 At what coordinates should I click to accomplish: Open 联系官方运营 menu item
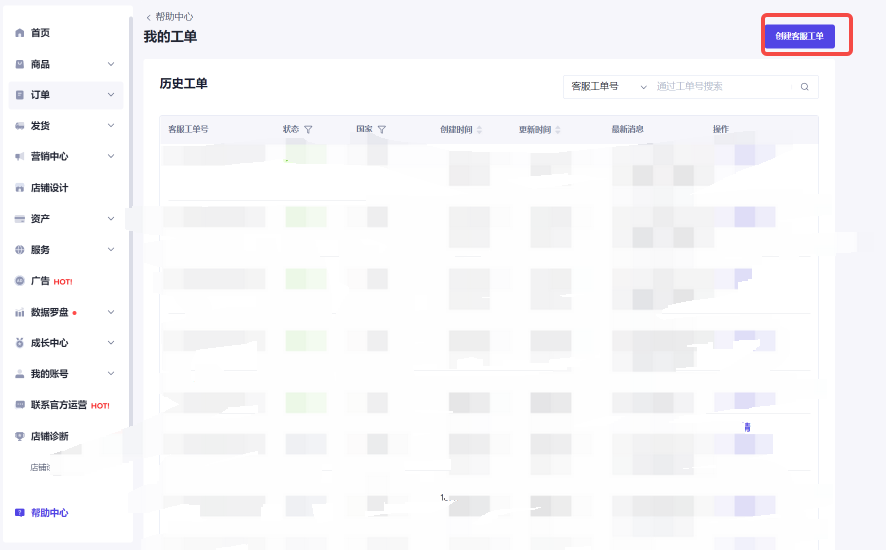click(x=59, y=405)
